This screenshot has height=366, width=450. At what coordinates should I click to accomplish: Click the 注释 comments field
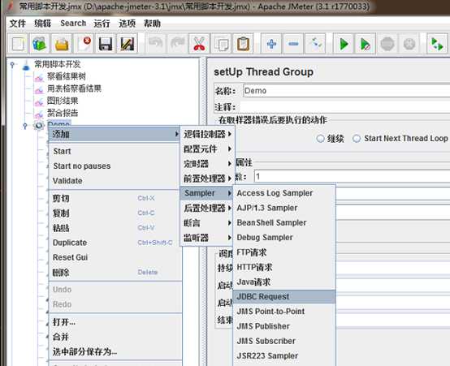(x=346, y=107)
